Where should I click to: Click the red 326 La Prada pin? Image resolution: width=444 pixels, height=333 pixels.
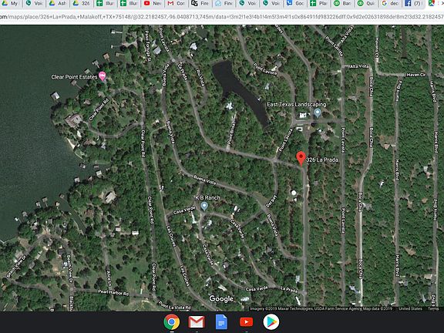(x=301, y=158)
